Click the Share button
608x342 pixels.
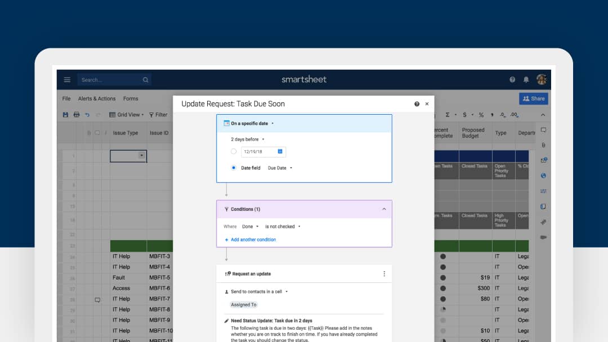click(533, 98)
